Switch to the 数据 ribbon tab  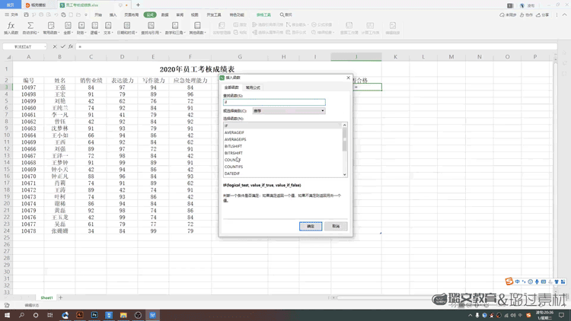pyautogui.click(x=165, y=15)
